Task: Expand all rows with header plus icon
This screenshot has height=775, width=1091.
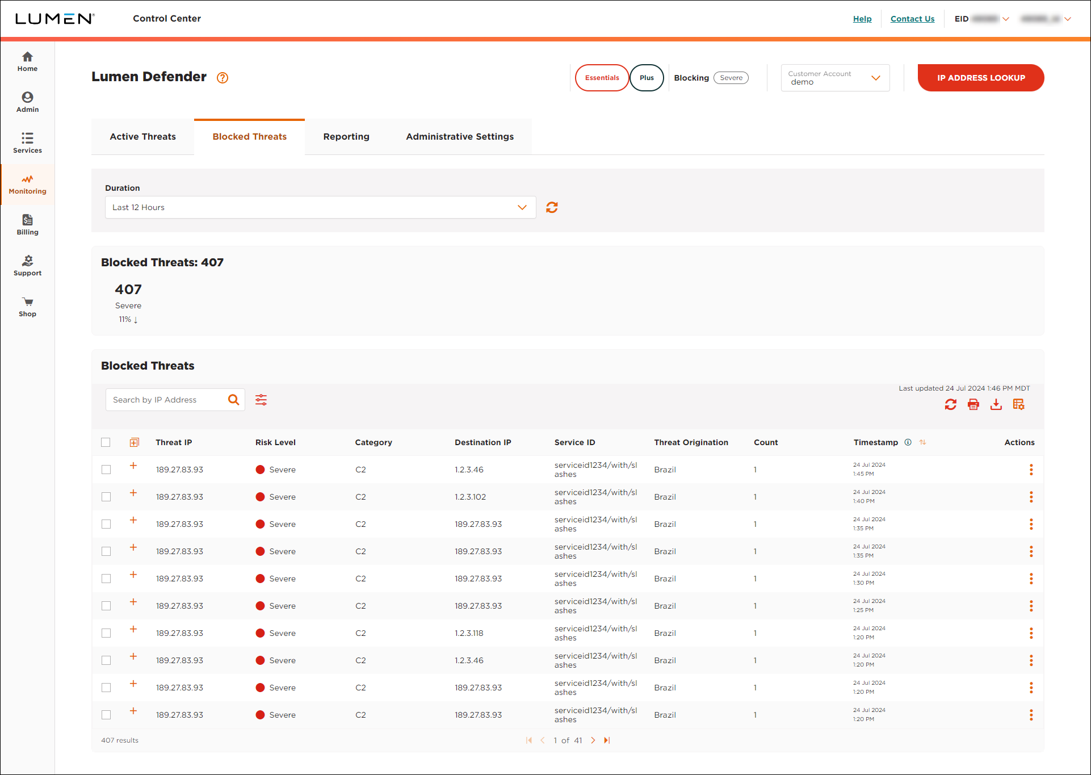Action: pos(135,442)
